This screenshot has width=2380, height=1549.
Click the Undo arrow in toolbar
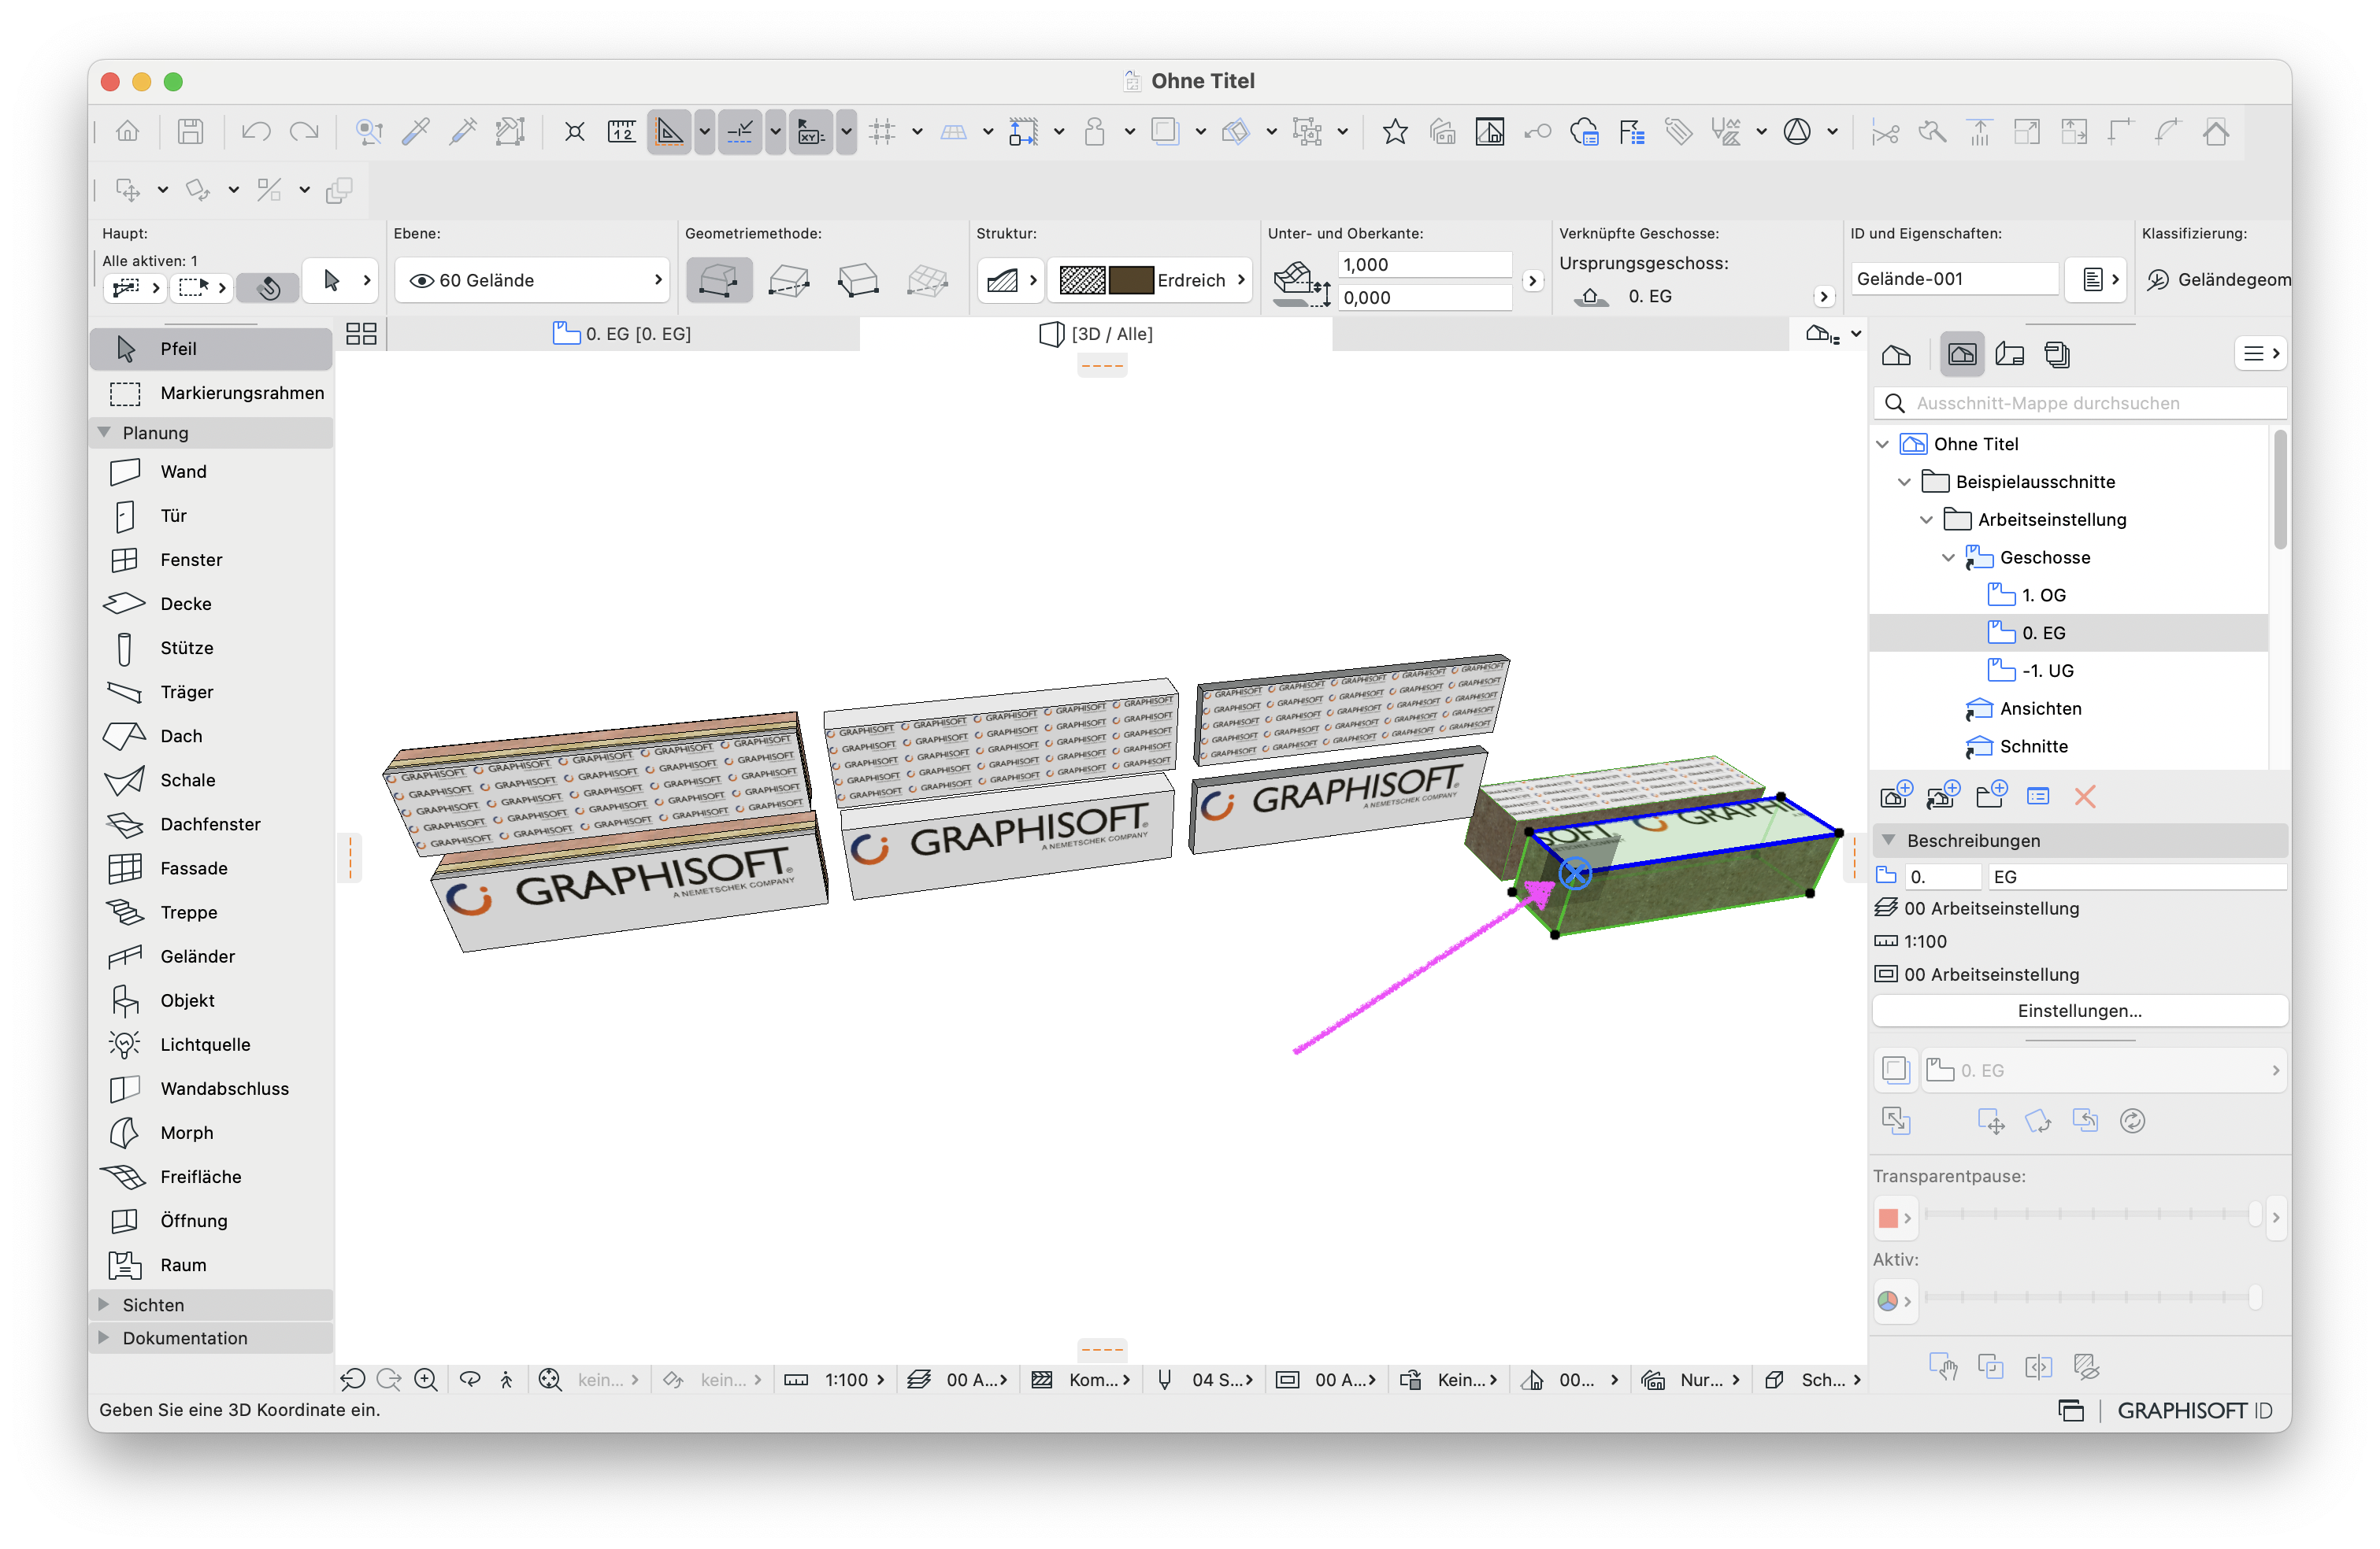click(256, 131)
